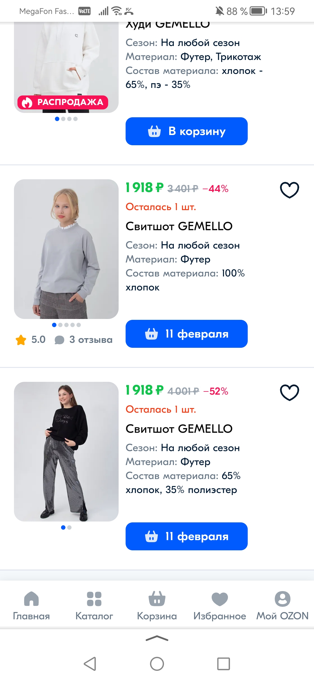Tap the Android recent apps square

[x=224, y=664]
